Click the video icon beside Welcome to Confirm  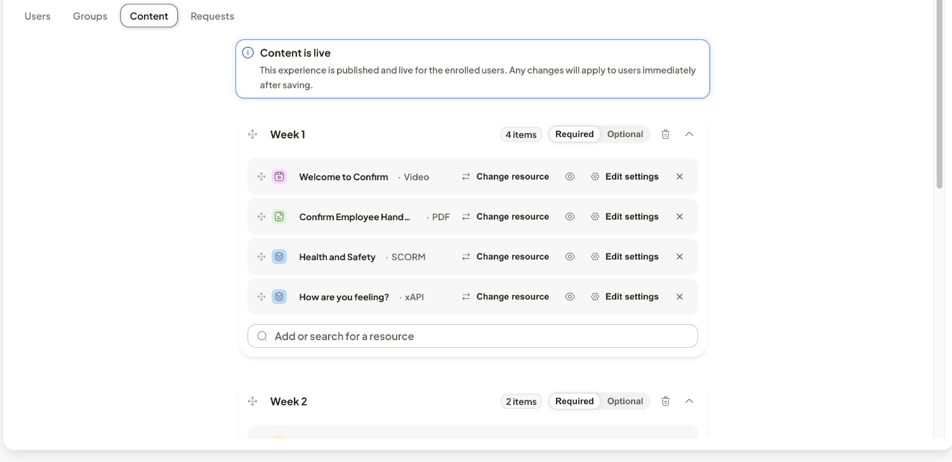(x=279, y=177)
